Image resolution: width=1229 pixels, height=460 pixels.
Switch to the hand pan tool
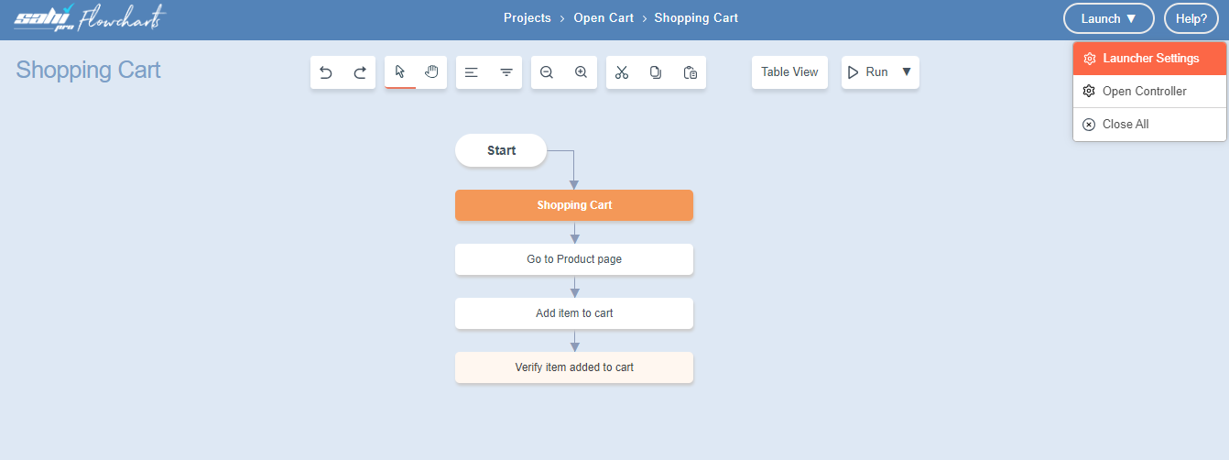(x=431, y=72)
